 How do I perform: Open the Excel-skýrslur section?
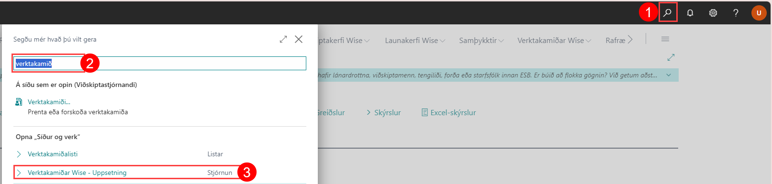(x=449, y=113)
